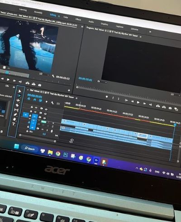Expand workspace overflow chevrons after Libraries

tap(150, 32)
